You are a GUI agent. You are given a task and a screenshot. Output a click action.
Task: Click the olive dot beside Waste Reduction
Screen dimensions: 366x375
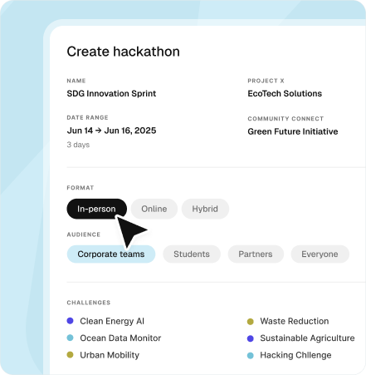click(251, 322)
